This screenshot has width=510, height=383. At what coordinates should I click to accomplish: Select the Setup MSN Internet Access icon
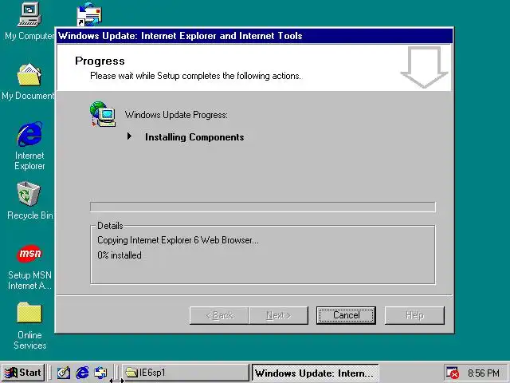click(x=29, y=254)
